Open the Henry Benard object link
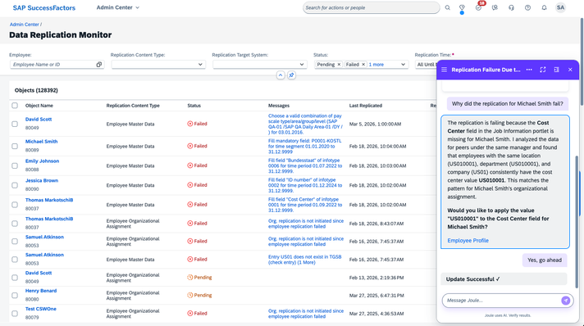 click(41, 291)
